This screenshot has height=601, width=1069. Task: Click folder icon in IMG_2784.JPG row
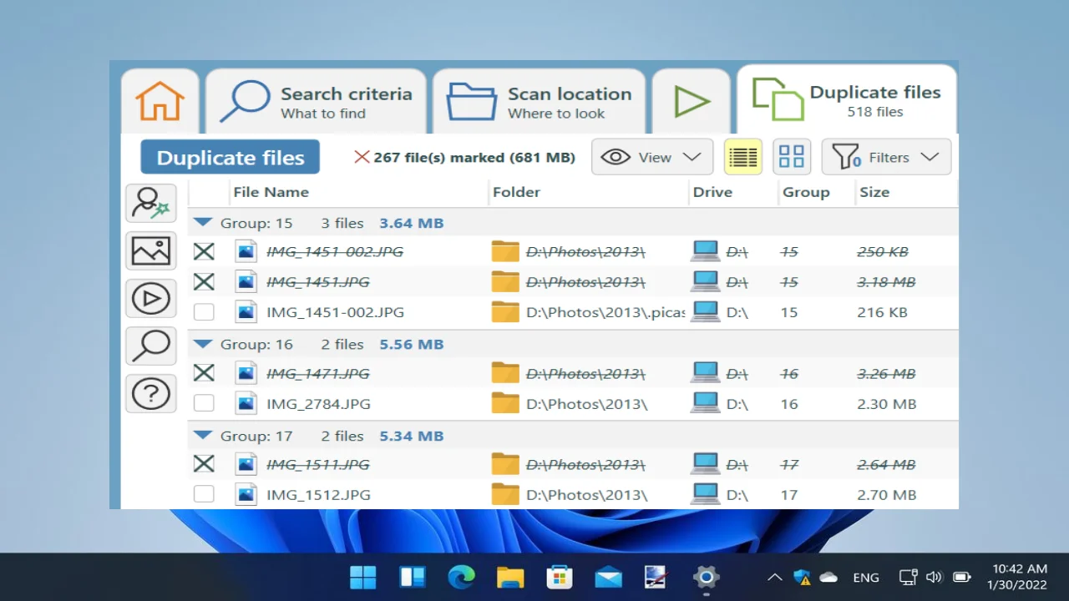505,403
